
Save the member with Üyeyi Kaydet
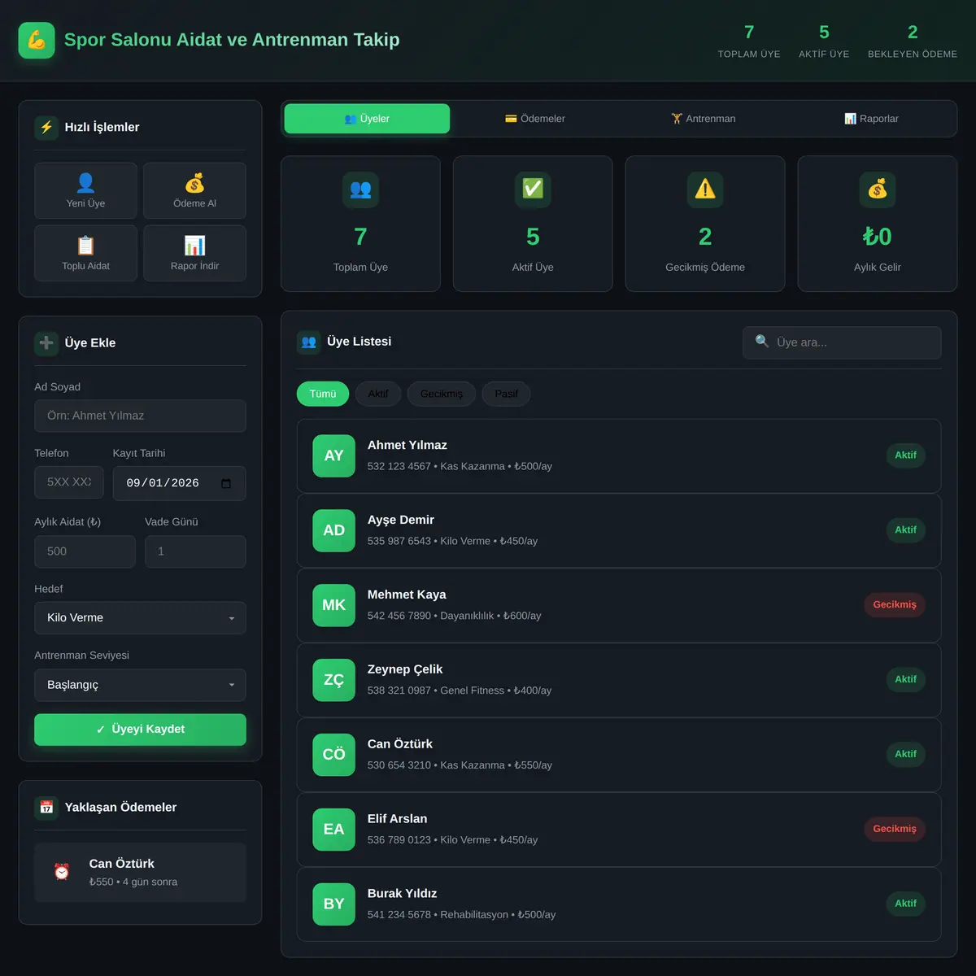pos(140,730)
